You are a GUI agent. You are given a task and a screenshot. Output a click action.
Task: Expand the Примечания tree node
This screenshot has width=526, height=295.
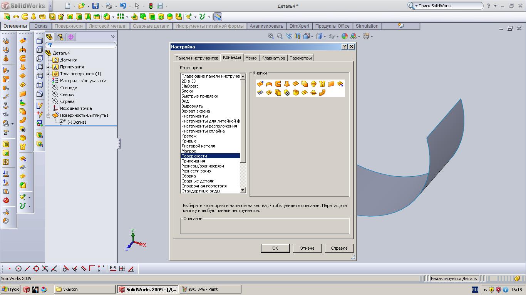click(49, 67)
